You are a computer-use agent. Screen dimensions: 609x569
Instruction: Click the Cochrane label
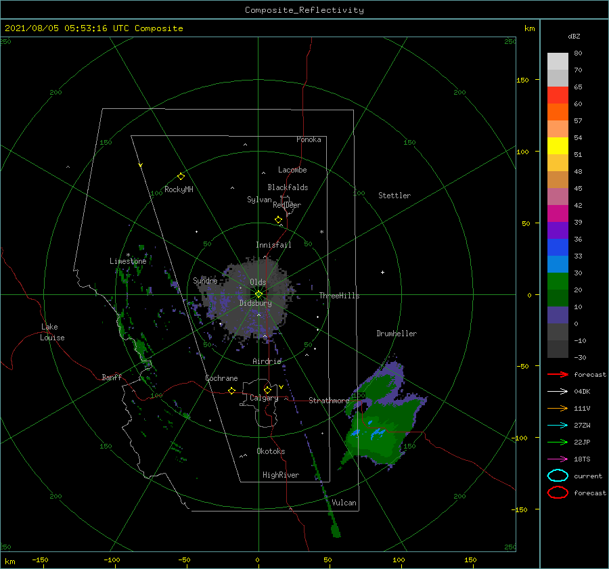(221, 378)
